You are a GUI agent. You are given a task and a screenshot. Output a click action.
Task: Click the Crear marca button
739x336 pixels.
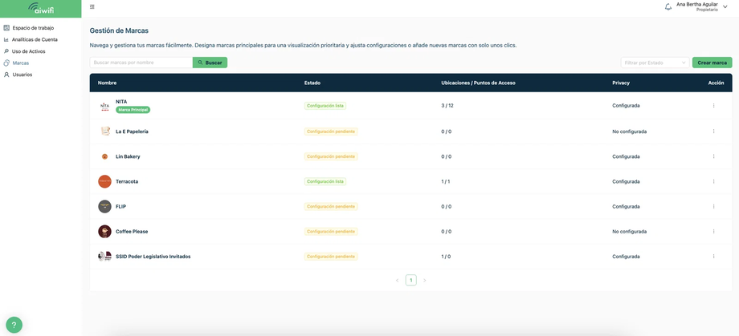(x=712, y=63)
